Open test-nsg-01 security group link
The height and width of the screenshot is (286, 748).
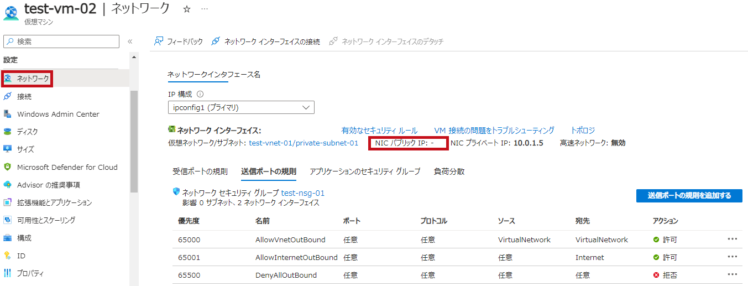[x=303, y=193]
